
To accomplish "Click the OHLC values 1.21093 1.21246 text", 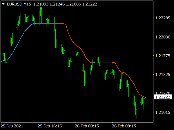I will pyautogui.click(x=49, y=4).
